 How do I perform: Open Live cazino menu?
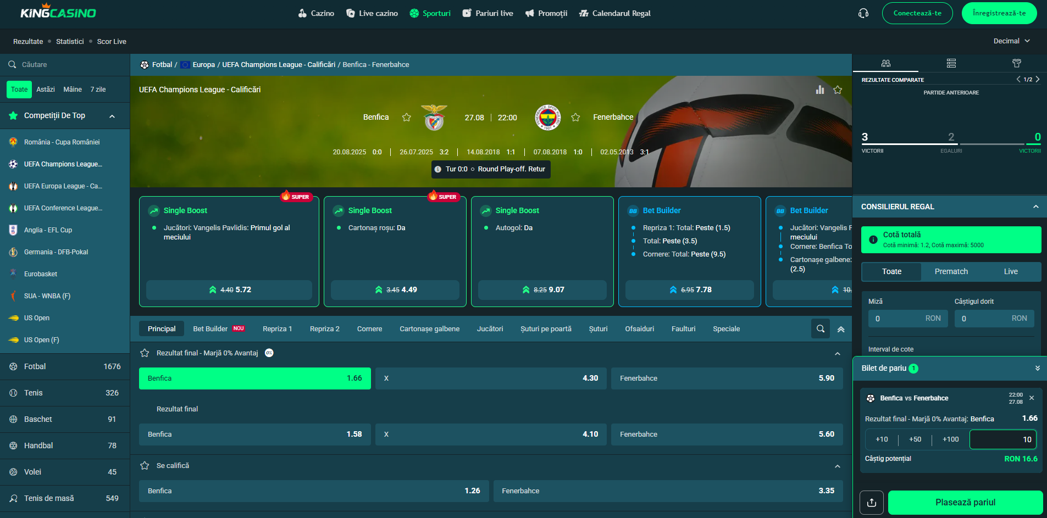[372, 13]
